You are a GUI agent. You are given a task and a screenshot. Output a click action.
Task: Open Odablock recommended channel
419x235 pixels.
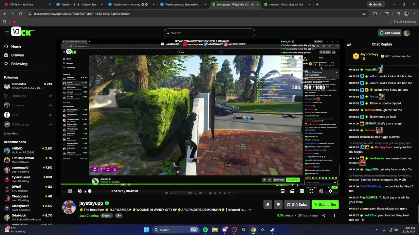(x=28, y=217)
